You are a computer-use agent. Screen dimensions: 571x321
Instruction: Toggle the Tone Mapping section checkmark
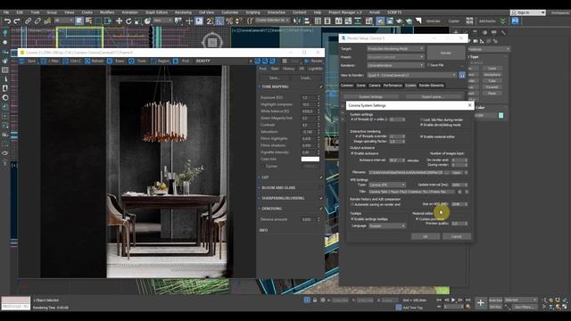coord(321,86)
